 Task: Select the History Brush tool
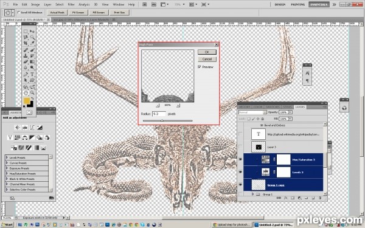pyautogui.click(x=32, y=56)
